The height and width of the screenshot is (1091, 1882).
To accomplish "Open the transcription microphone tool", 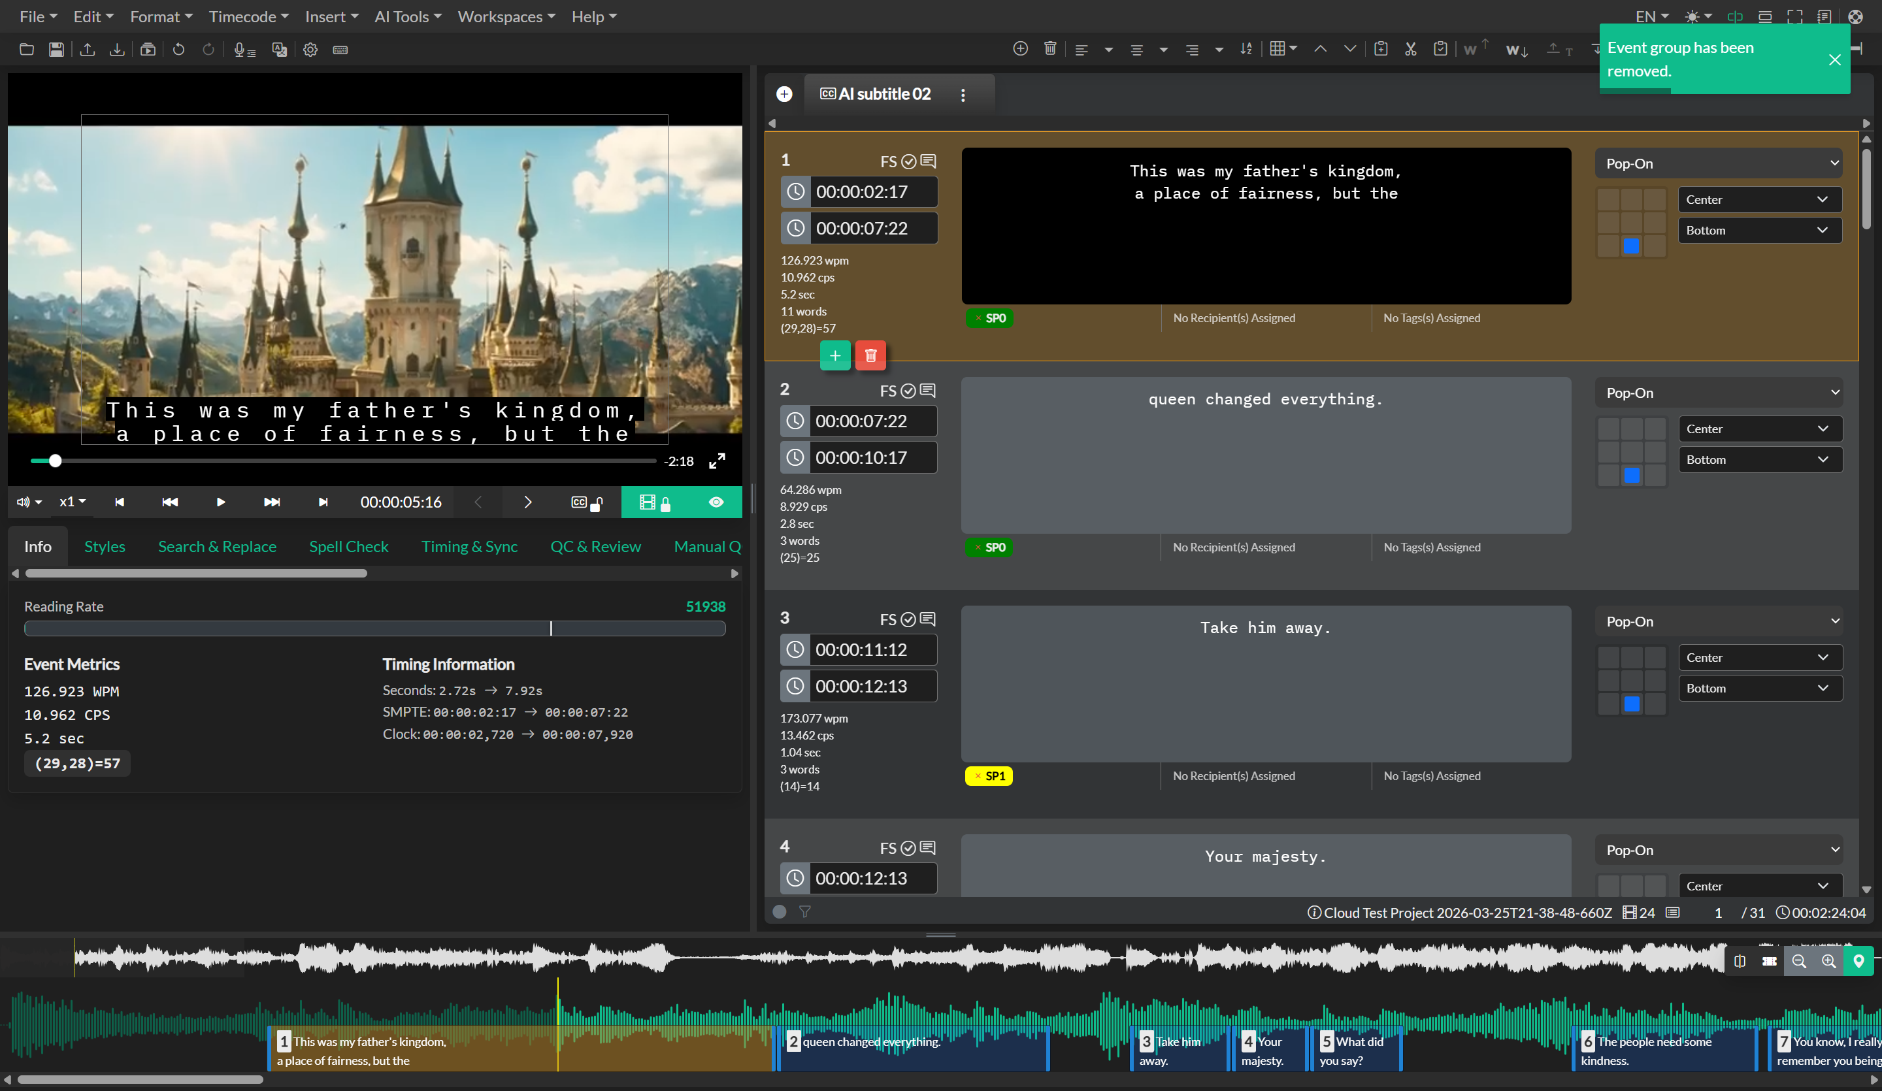I will (244, 49).
